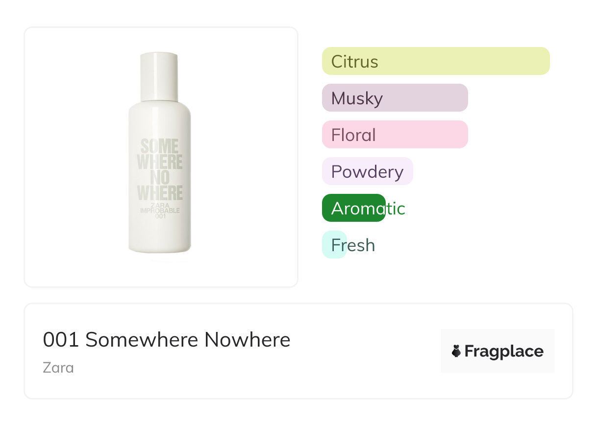597x423 pixels.
Task: Click the Floral label text
Action: (x=353, y=135)
